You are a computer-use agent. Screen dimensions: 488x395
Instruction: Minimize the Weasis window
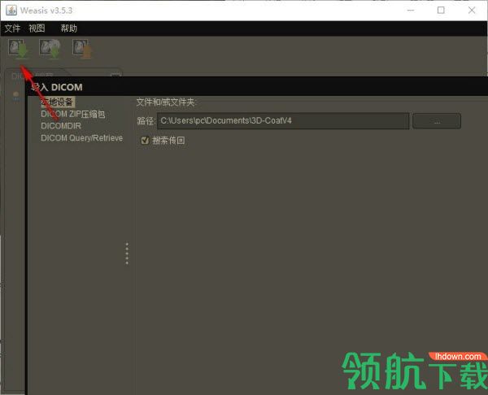tap(411, 11)
